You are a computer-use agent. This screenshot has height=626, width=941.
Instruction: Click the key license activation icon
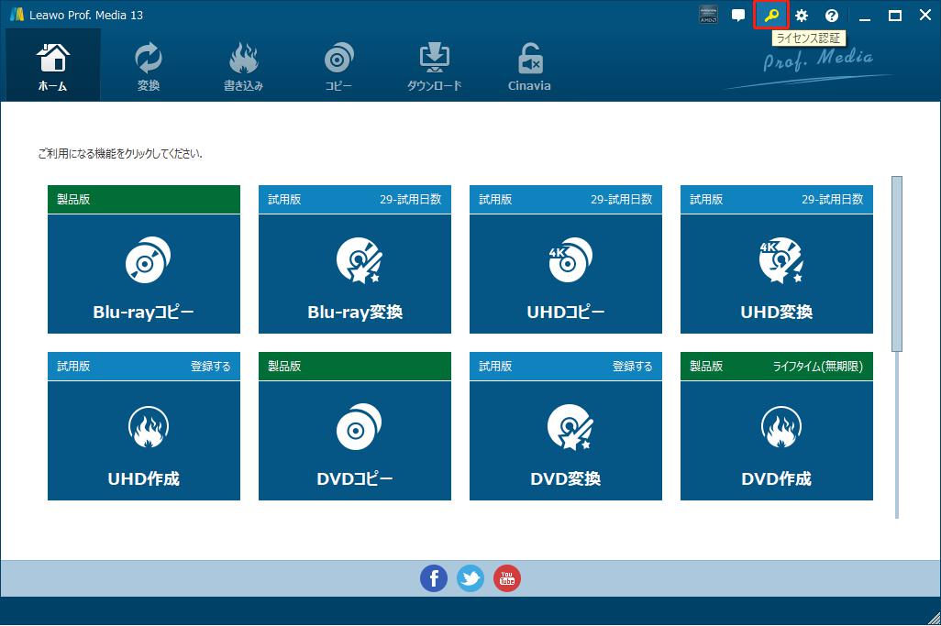tap(771, 16)
